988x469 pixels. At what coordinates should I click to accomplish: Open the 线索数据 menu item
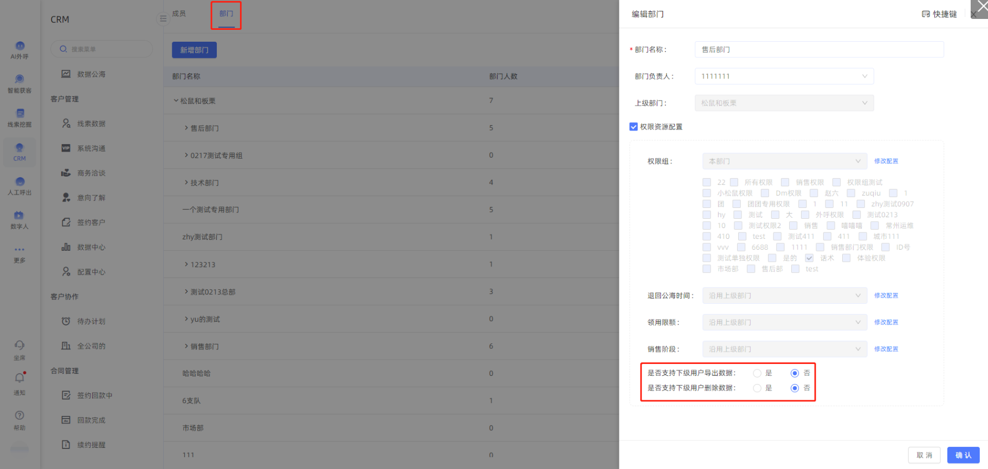[91, 123]
